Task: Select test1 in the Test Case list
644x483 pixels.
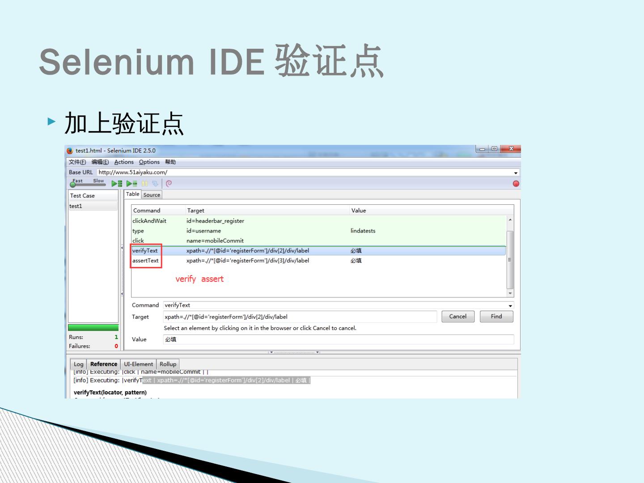Action: tap(93, 206)
